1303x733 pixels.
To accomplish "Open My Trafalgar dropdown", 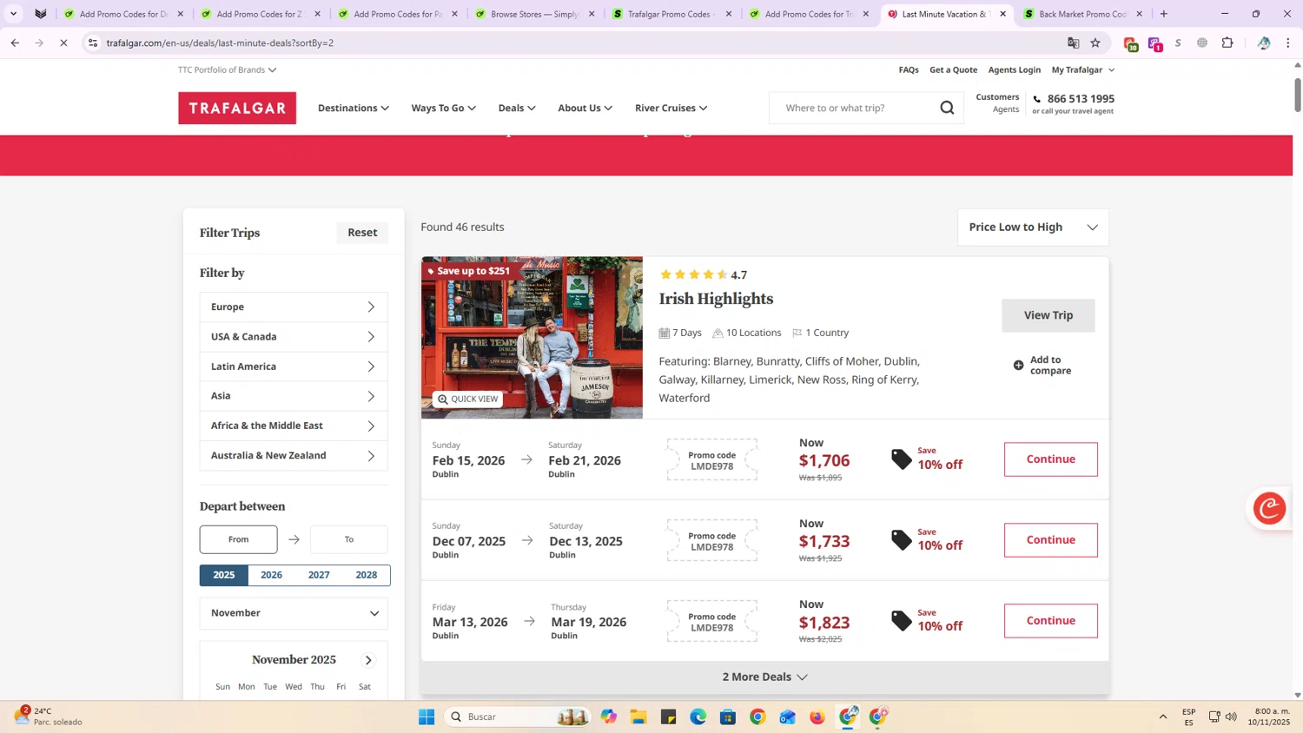I will 1082,69.
